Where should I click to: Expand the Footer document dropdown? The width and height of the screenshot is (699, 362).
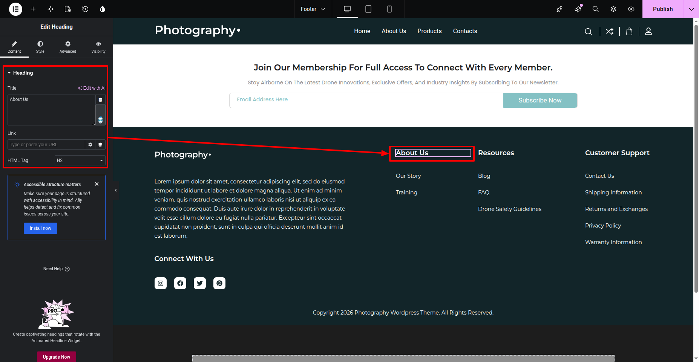point(313,9)
